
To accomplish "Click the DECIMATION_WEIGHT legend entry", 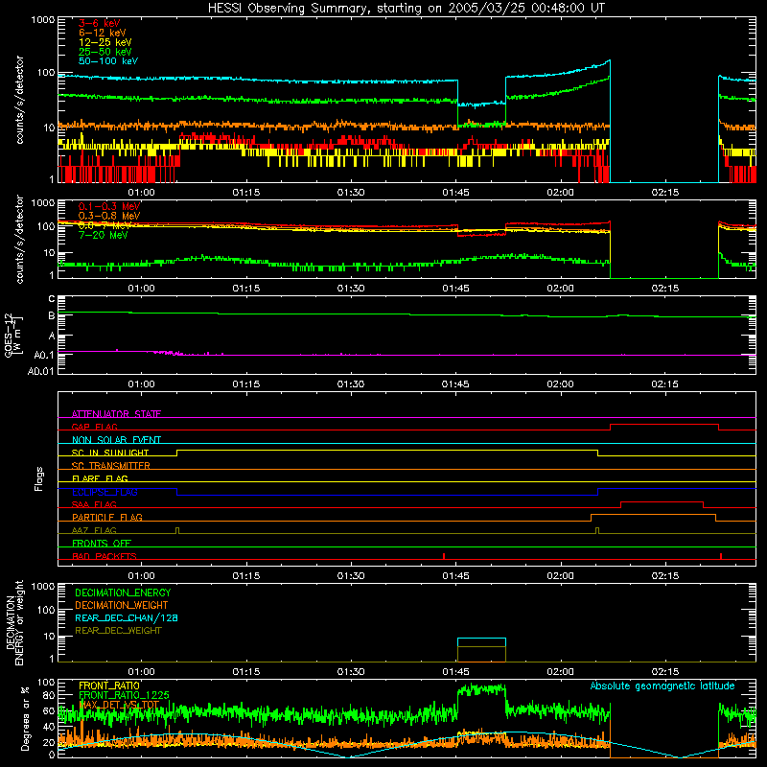I will pos(122,605).
